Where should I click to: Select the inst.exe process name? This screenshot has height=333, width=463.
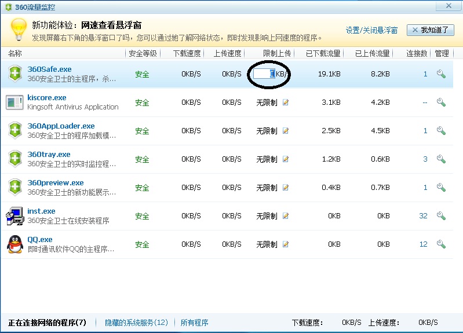click(41, 211)
